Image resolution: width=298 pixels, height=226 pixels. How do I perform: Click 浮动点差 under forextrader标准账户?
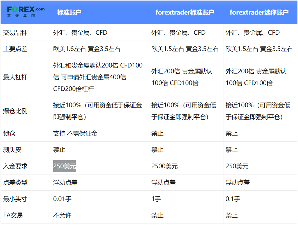[x=163, y=183]
